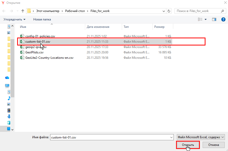The width and height of the screenshot is (228, 151).
Task: Click the Новая папка toolbar button
Action: (42, 19)
